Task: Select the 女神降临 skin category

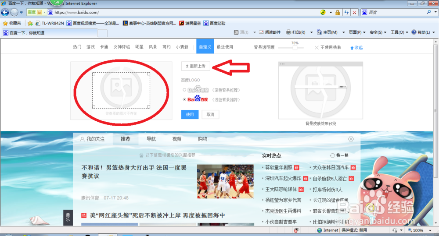Action: click(x=122, y=47)
